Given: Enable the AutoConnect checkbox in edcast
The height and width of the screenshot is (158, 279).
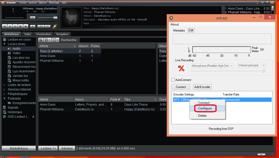Looking at the screenshot, I should point(173,80).
